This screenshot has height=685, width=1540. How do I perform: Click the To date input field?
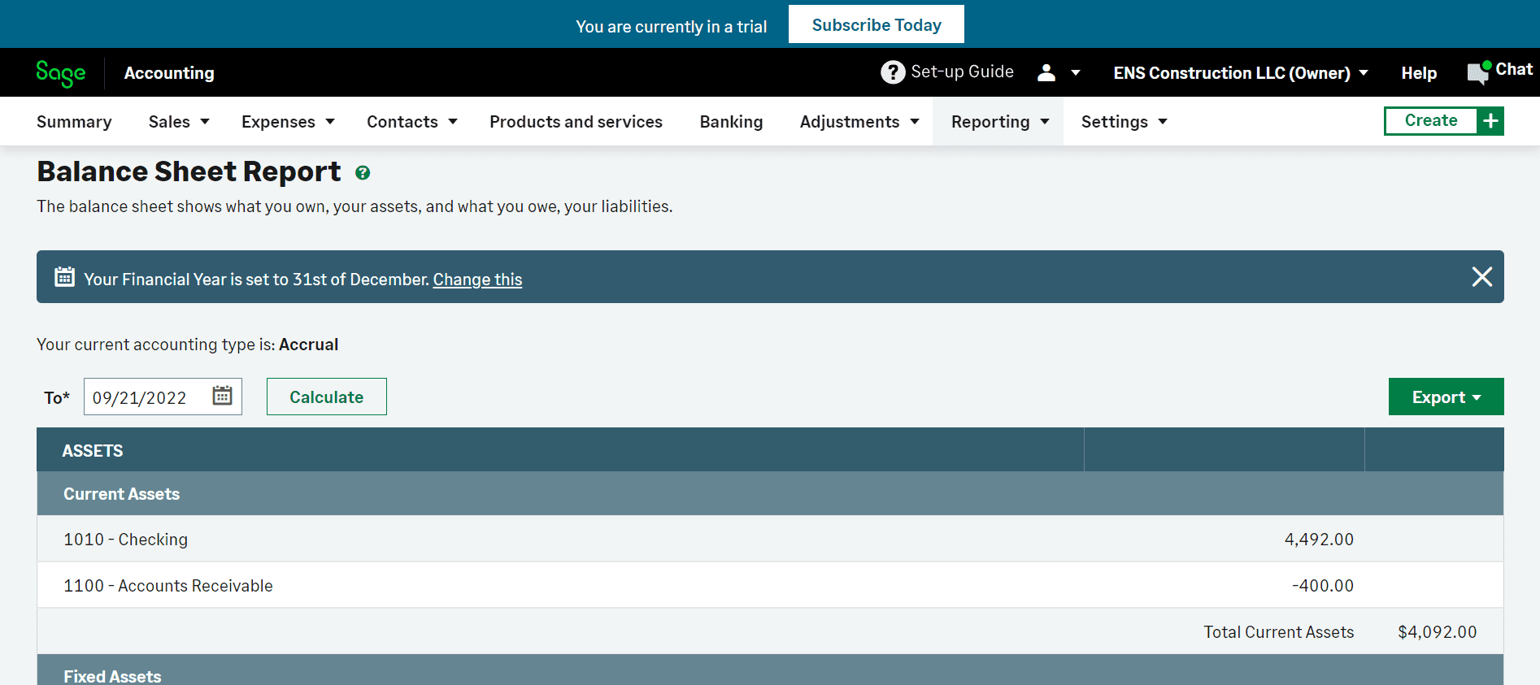[163, 397]
